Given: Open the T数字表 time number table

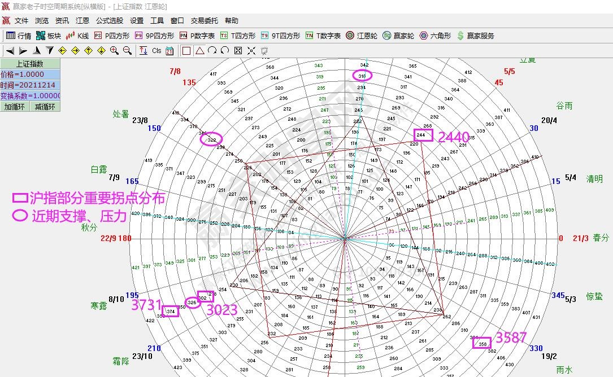Looking at the screenshot, I should tap(320, 35).
